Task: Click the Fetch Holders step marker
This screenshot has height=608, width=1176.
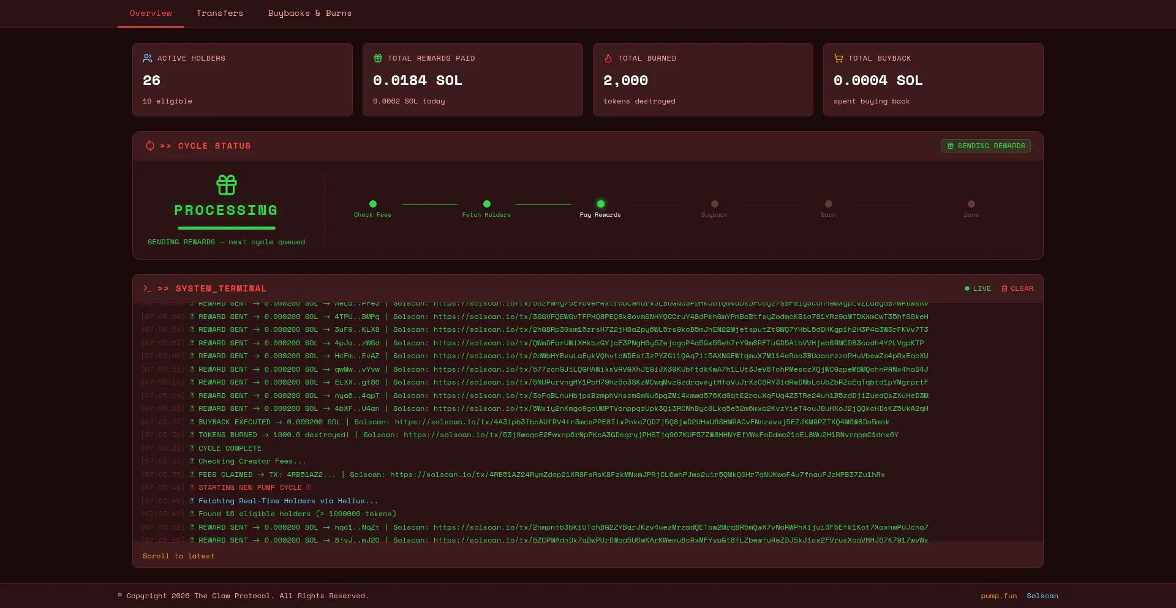Action: pos(487,204)
